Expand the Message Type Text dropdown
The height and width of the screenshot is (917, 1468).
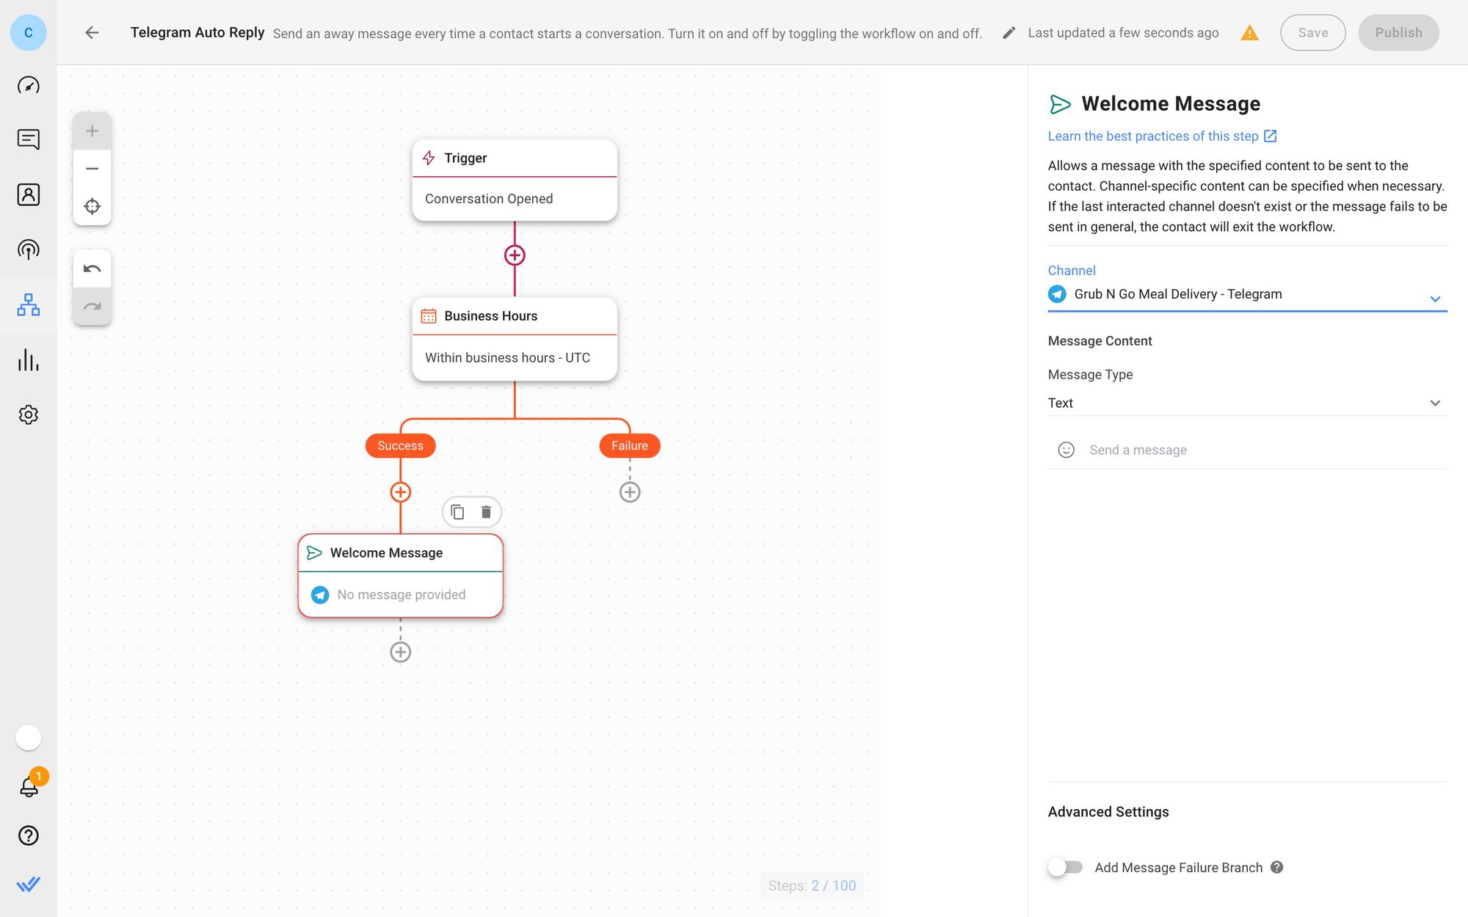click(1434, 403)
